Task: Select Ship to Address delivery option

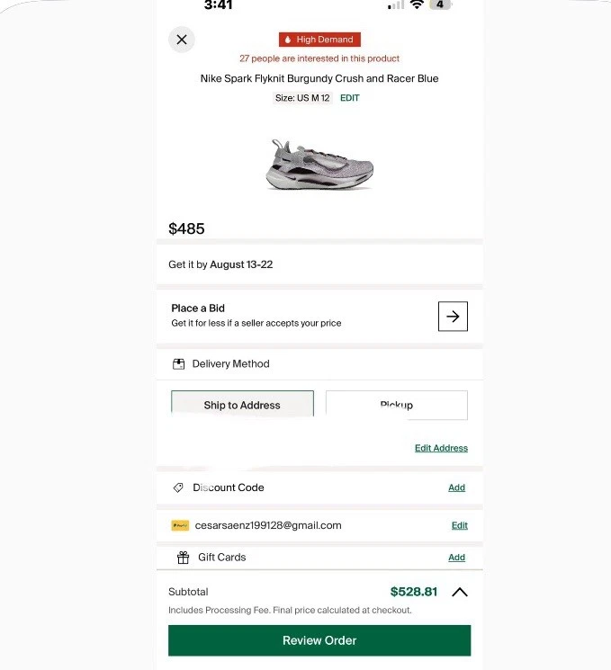Action: coord(242,404)
